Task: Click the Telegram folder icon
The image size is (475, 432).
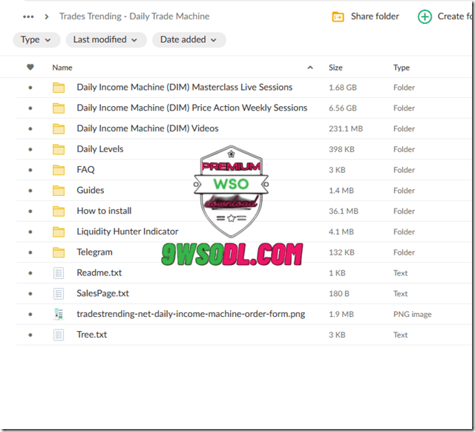Action: (59, 252)
